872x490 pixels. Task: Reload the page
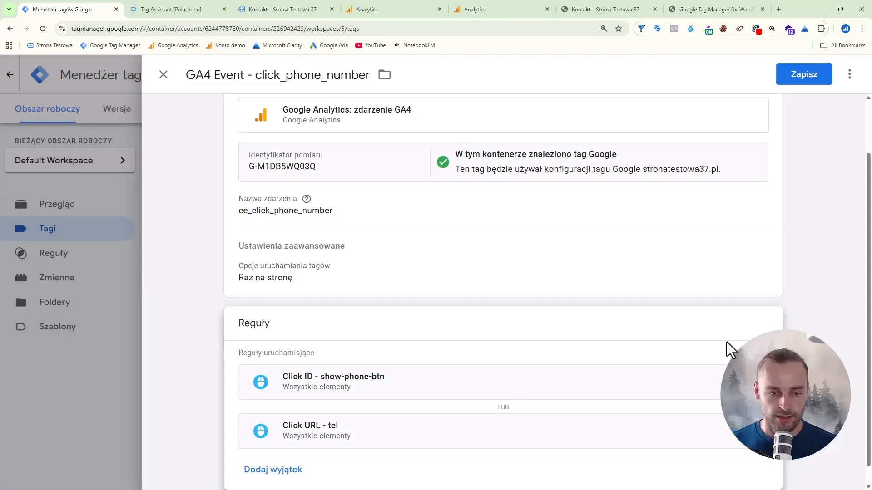click(43, 29)
